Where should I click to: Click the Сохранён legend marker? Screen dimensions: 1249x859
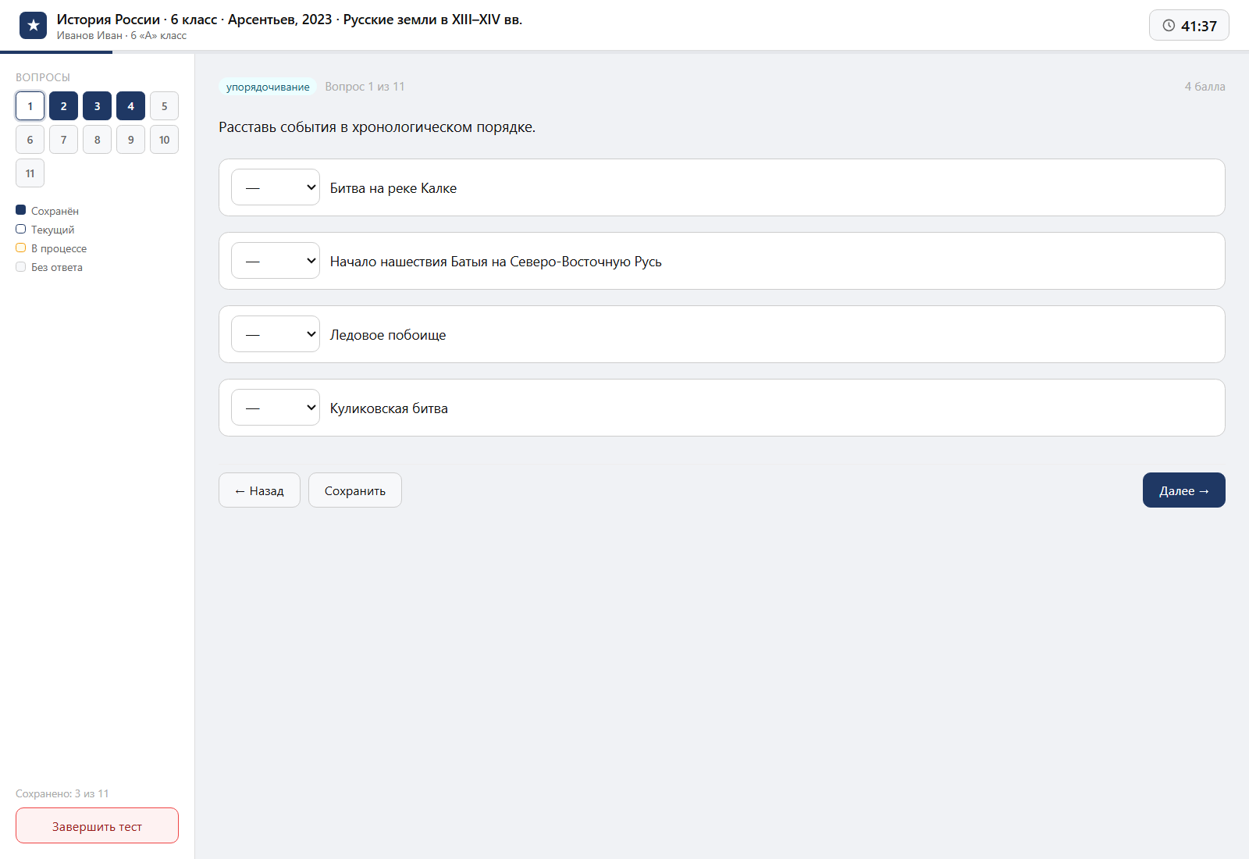point(21,210)
